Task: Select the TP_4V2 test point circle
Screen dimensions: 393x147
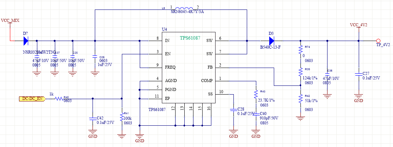Action: coord(378,41)
